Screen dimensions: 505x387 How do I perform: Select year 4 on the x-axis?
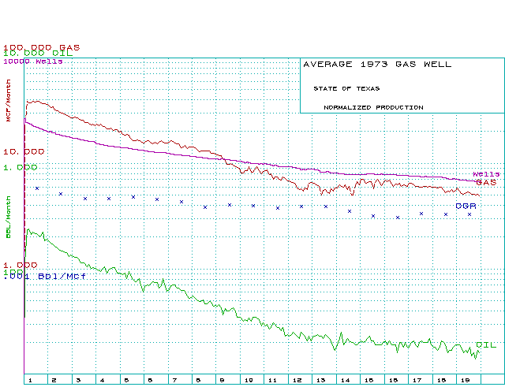tap(102, 380)
